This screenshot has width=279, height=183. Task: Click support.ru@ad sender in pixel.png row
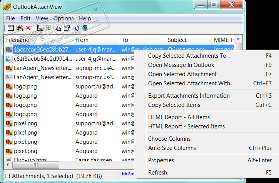coord(96,123)
